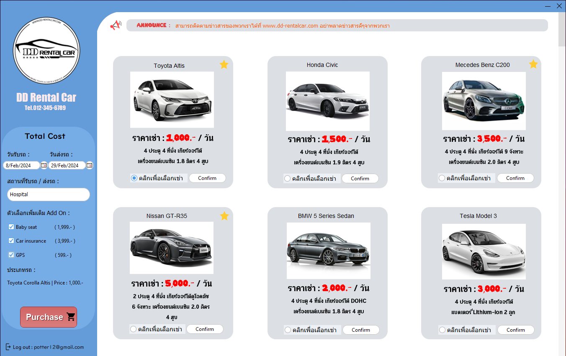This screenshot has width=566, height=356.
Task: Click the announcement megaphone icon
Action: (116, 25)
